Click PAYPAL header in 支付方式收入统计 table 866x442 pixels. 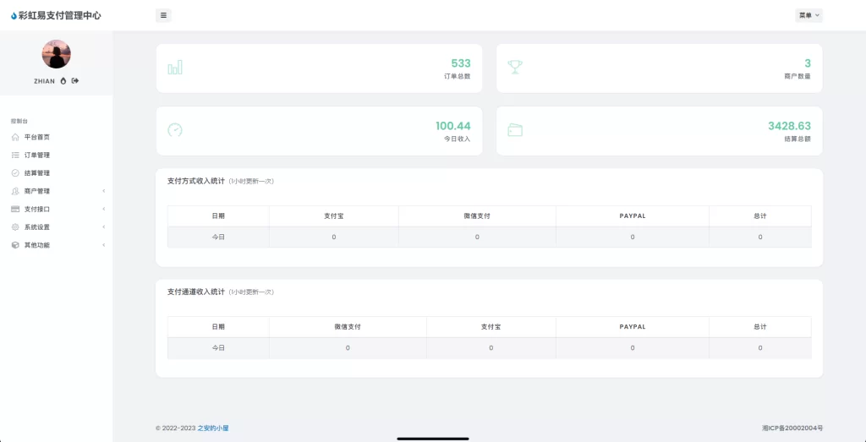point(633,216)
